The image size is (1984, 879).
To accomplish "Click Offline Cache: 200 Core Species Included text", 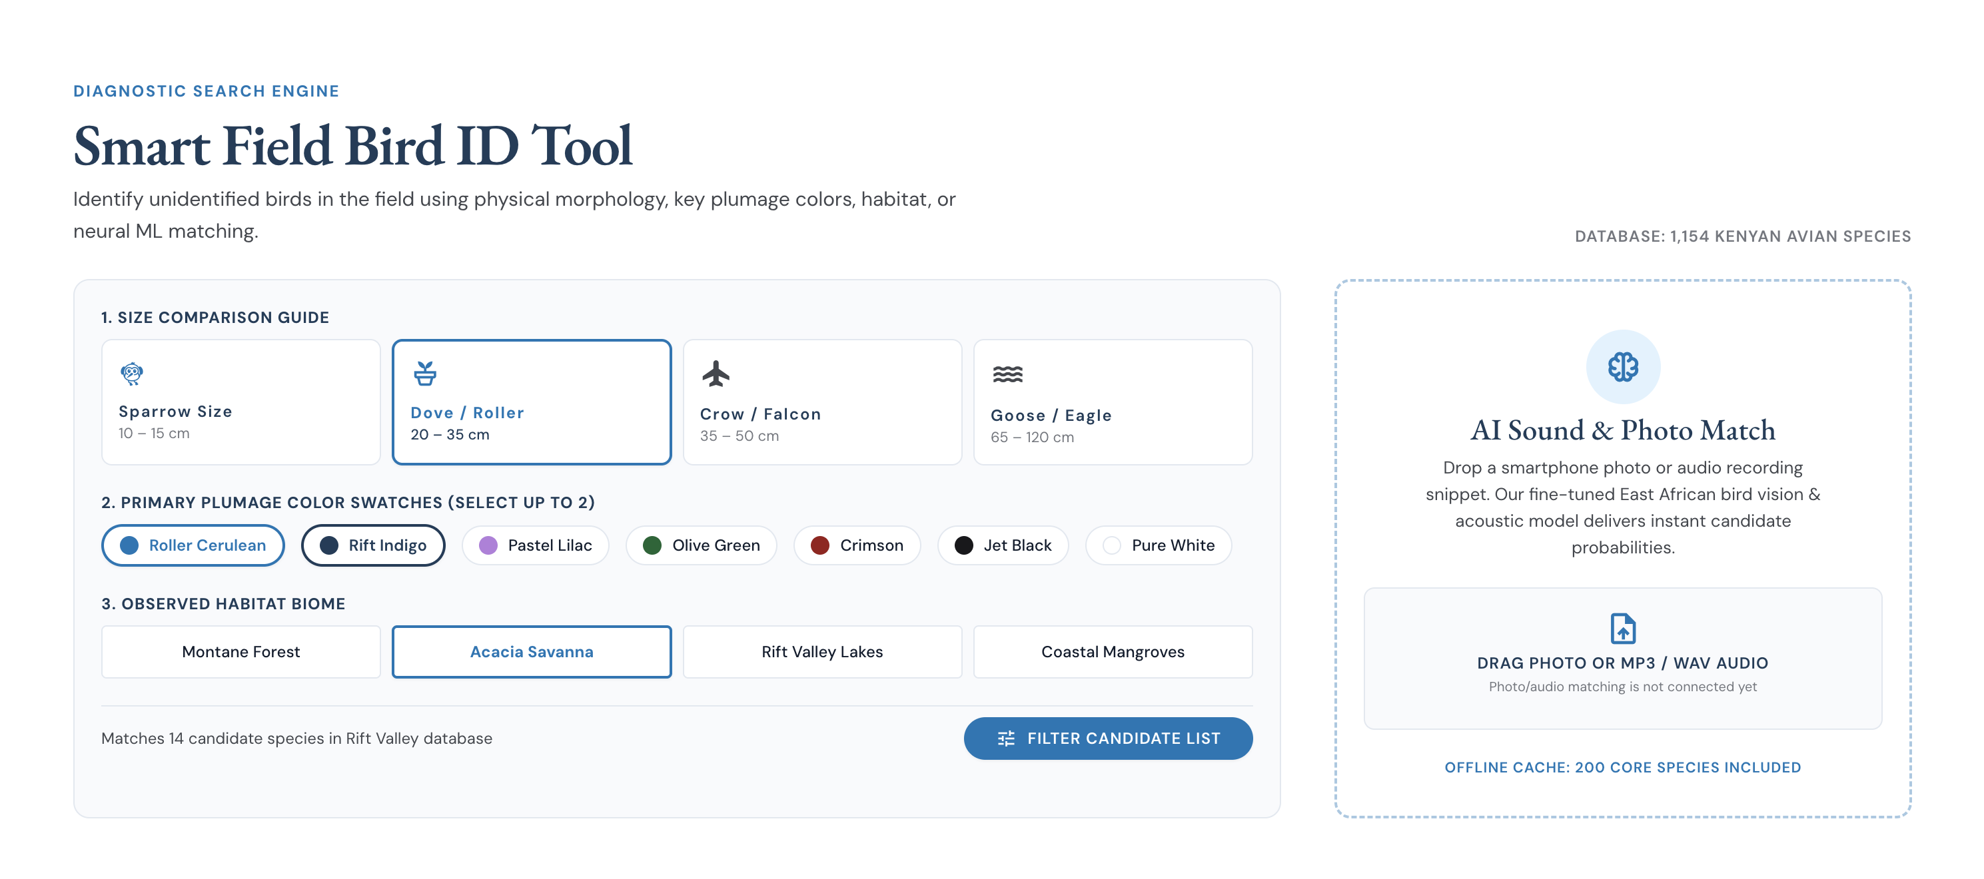I will [x=1622, y=767].
